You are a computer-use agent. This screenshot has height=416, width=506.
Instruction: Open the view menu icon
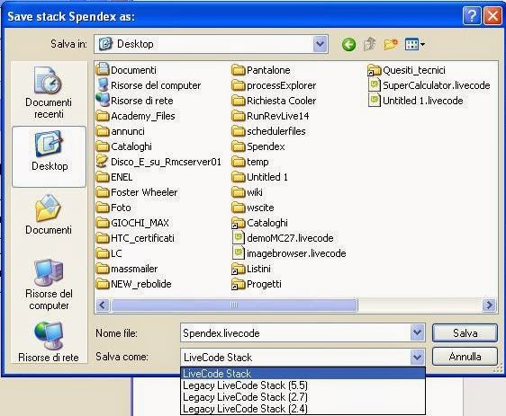[x=415, y=44]
